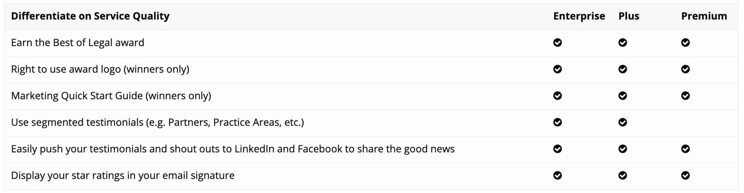Click Enterprise checkmark for Best of Legal award
This screenshot has height=193, width=744.
(557, 43)
